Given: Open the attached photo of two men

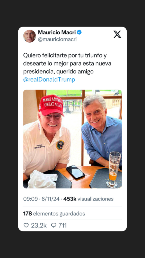Looking at the screenshot, I should pyautogui.click(x=72, y=139).
